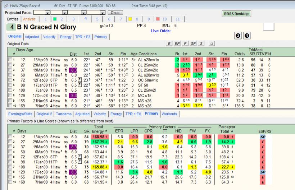Switch to the Entries tab
The width and height of the screenshot is (295, 190).
click(13, 19)
